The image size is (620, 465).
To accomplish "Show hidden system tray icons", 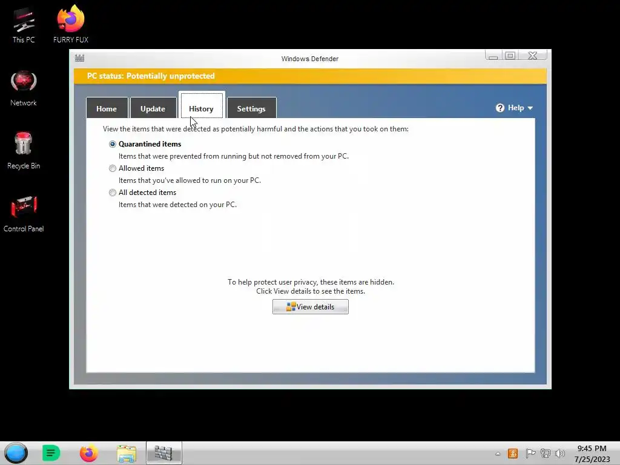I will tap(498, 453).
